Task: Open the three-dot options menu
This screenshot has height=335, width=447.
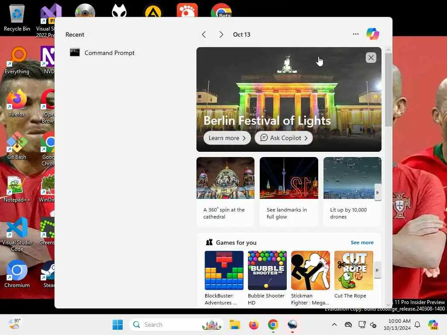Action: click(355, 34)
